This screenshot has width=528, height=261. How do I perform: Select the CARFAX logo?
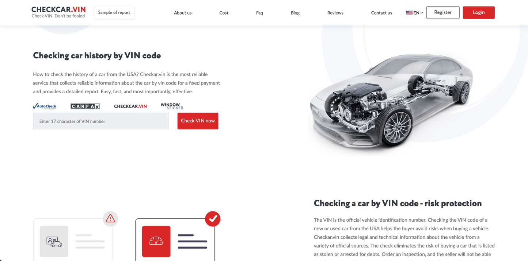point(85,106)
